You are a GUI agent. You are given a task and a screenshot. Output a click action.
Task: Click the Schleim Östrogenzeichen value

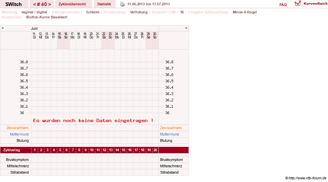[x=93, y=12]
